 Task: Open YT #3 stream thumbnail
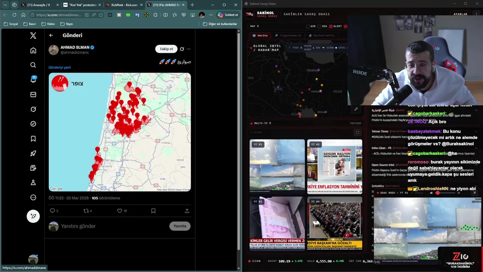[277, 224]
